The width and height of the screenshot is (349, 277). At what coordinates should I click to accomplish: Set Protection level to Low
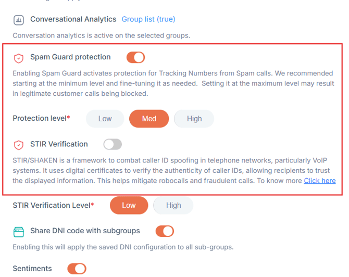coord(105,119)
